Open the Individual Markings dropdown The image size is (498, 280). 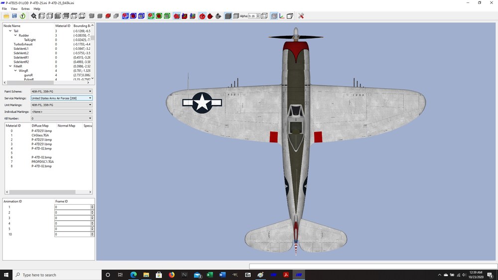pos(61,112)
